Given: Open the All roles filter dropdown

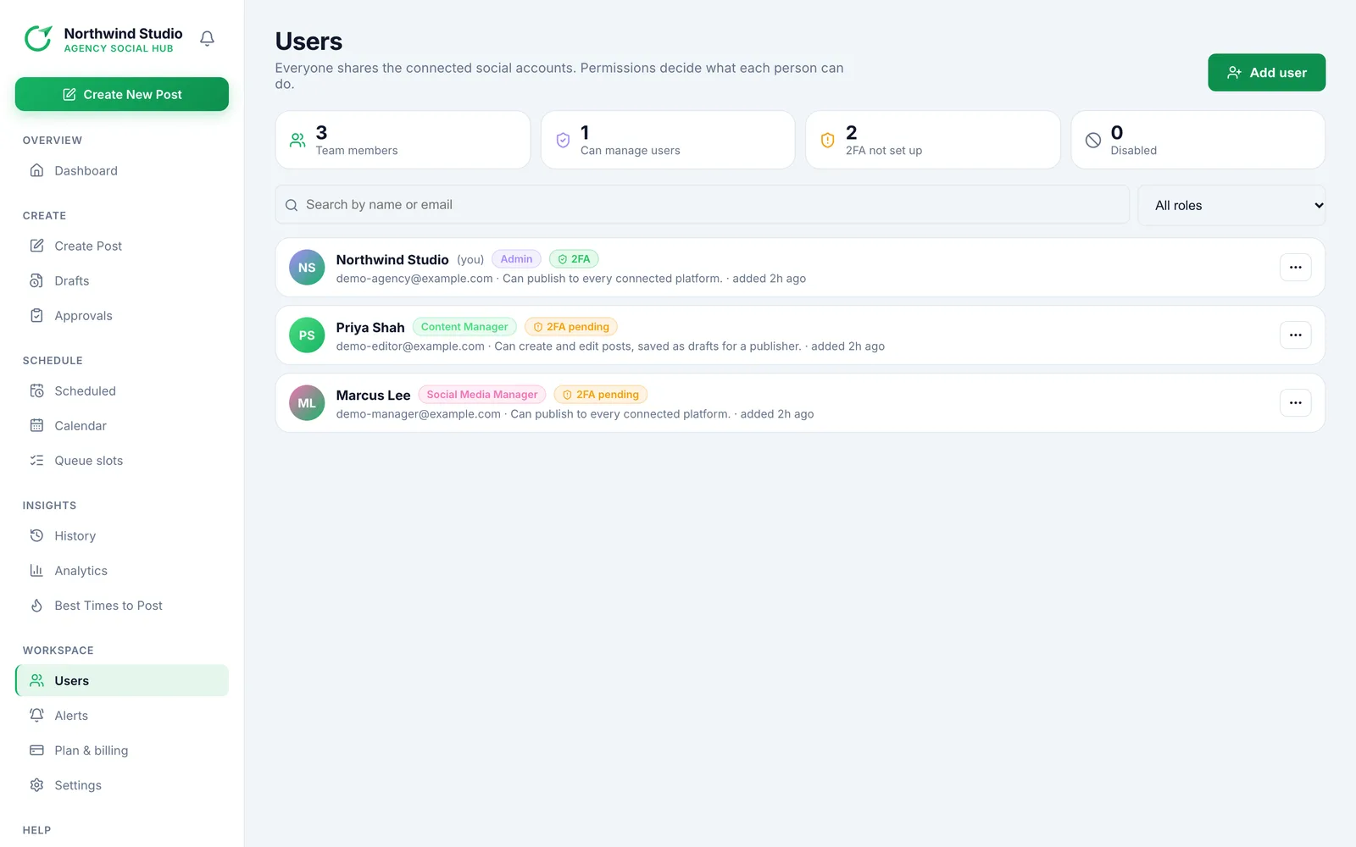Looking at the screenshot, I should 1231,205.
